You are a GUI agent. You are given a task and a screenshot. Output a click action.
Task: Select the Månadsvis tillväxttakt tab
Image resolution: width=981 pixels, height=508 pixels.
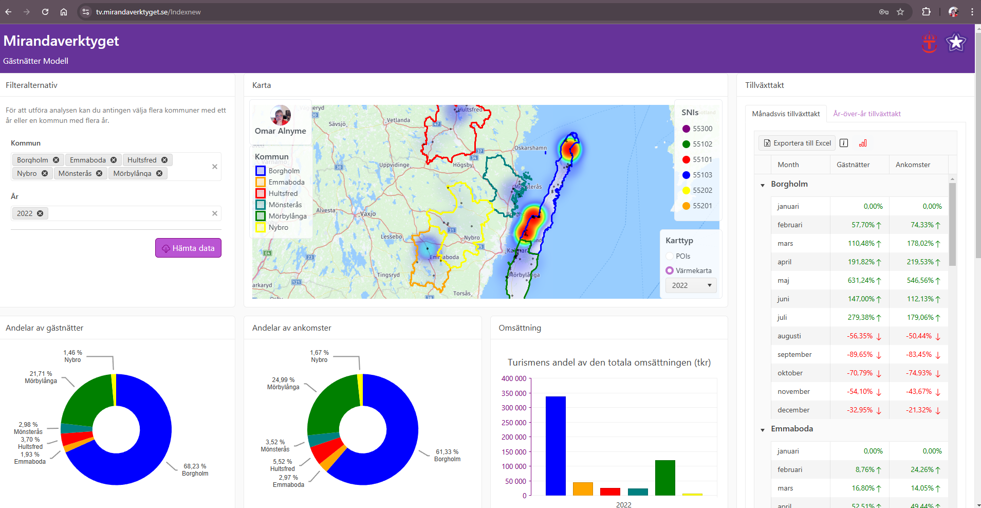[x=786, y=114]
